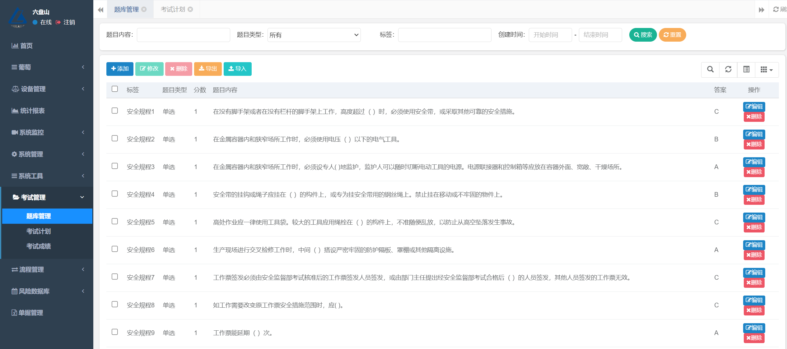The height and width of the screenshot is (349, 787).
Task: Check the 安全规程6 row checkbox
Action: [115, 249]
